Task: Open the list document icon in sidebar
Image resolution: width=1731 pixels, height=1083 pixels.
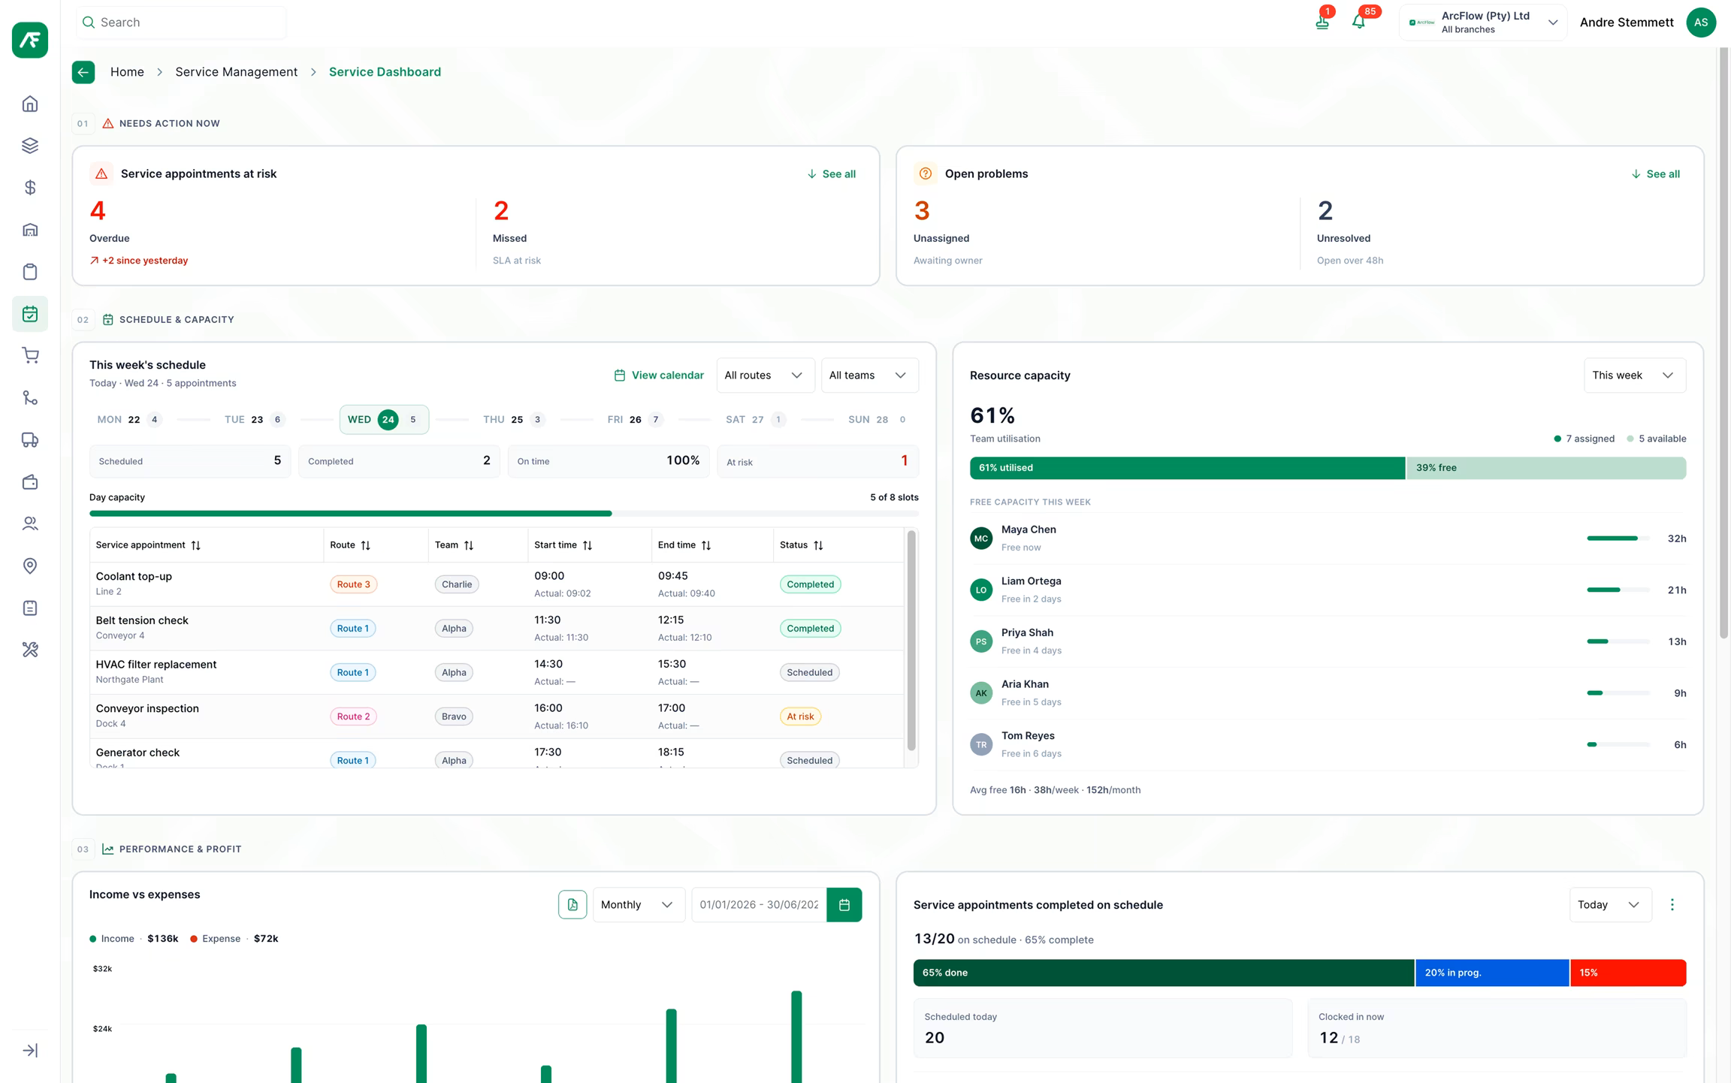Action: [x=30, y=608]
